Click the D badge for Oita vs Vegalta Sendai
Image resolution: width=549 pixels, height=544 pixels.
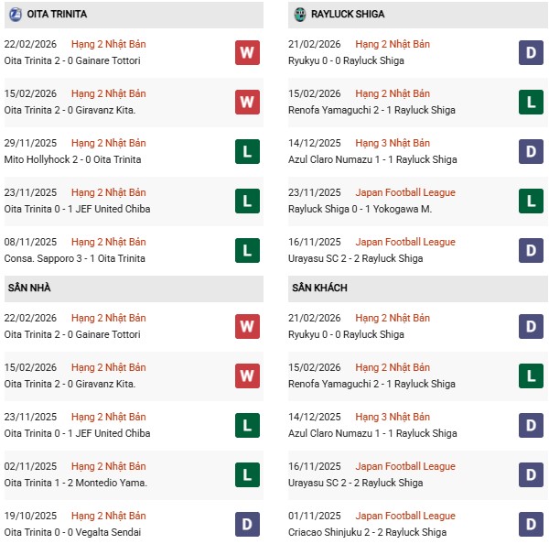(x=247, y=525)
